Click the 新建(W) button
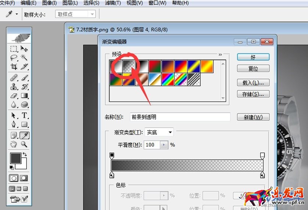The image size is (308, 210). click(253, 117)
